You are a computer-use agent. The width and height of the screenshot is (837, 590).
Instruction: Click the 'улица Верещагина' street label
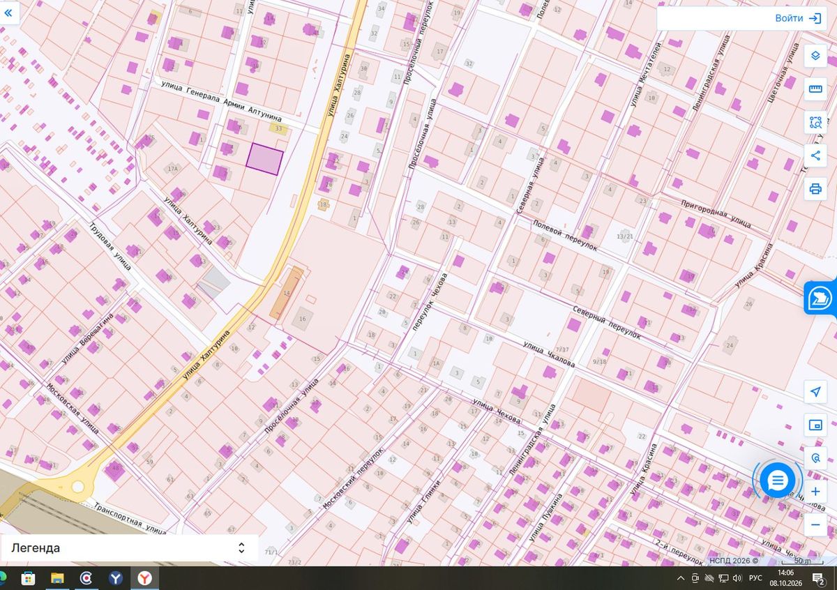click(87, 339)
